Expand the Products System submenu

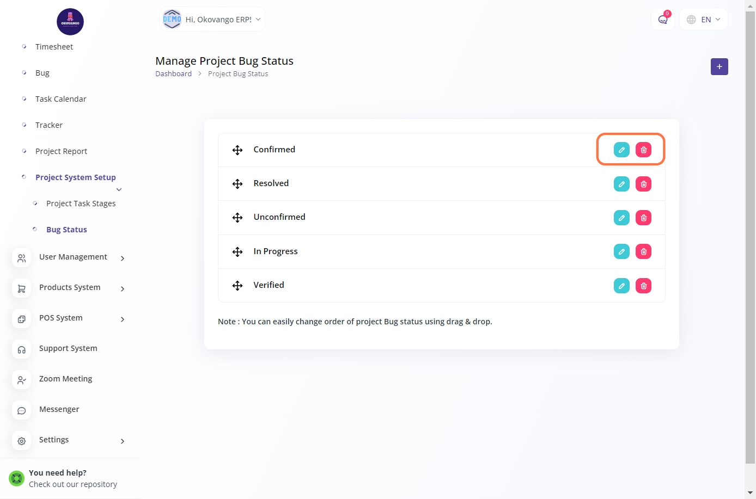click(70, 287)
